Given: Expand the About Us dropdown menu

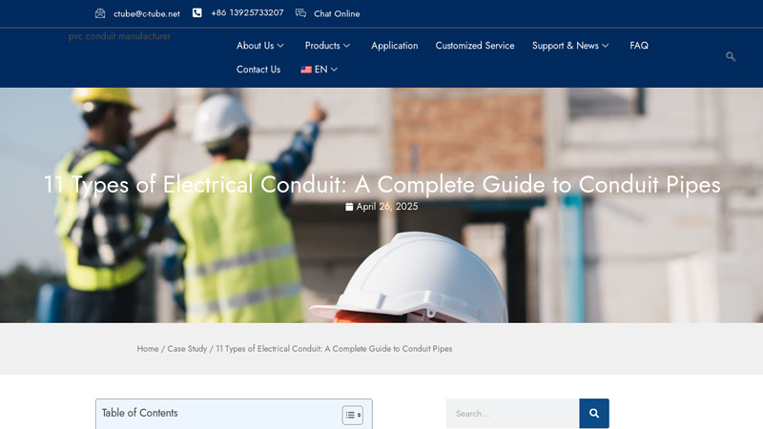Looking at the screenshot, I should (x=259, y=46).
